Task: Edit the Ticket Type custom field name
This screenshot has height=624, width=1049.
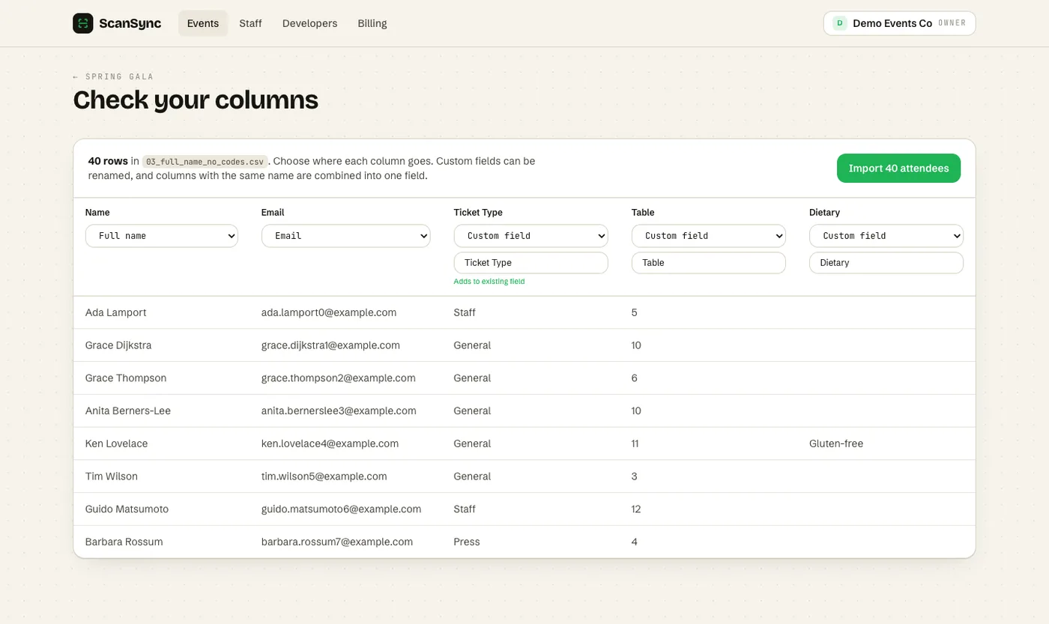Action: 530,263
